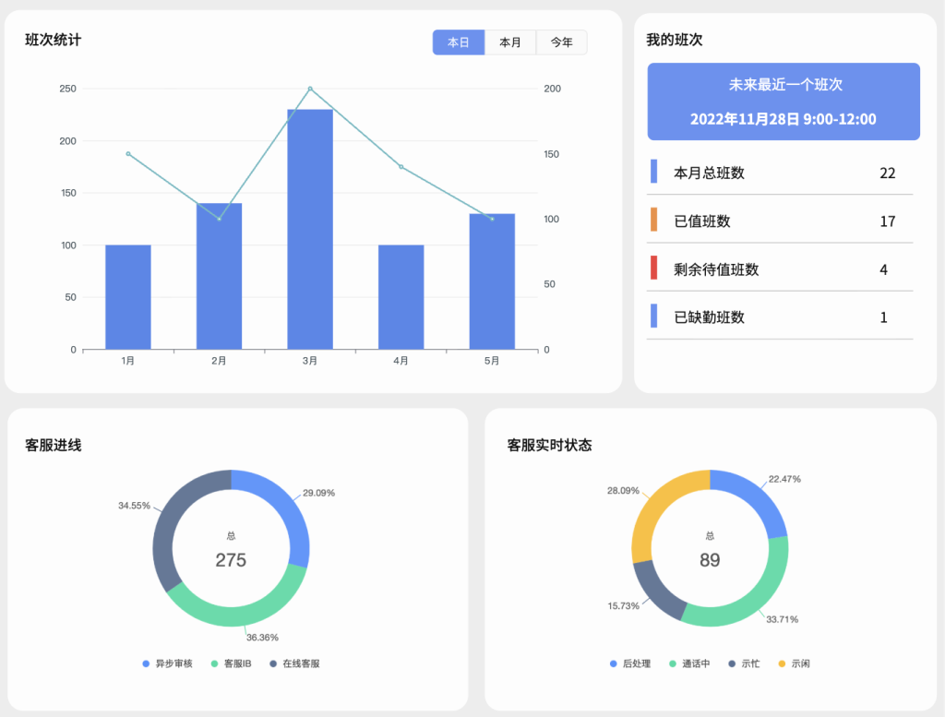This screenshot has height=717, width=945.
Task: Click the 本月总班数 row
Action: (780, 173)
